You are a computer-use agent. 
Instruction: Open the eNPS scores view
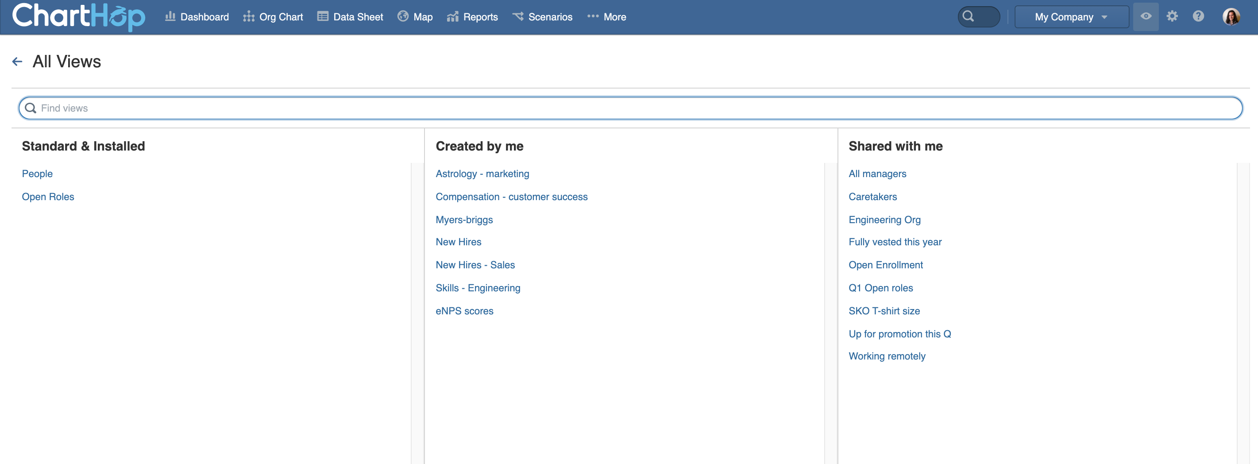point(464,311)
